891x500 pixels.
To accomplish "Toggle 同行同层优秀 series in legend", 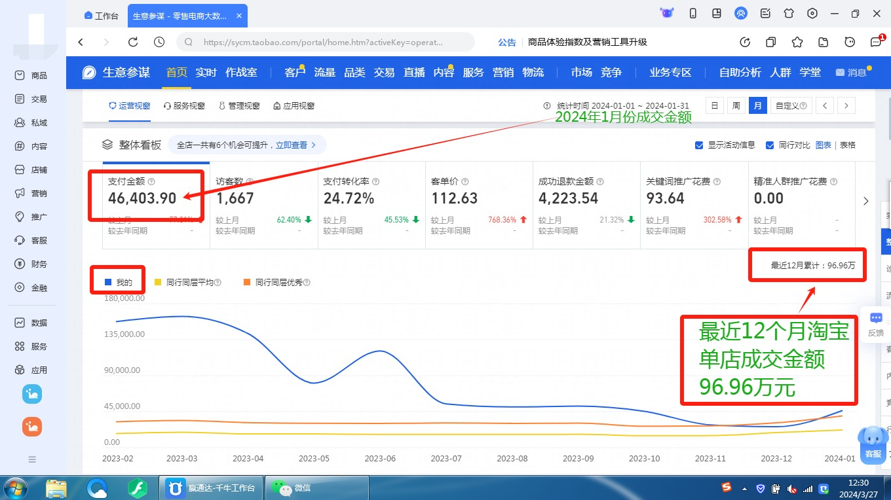I will [276, 283].
